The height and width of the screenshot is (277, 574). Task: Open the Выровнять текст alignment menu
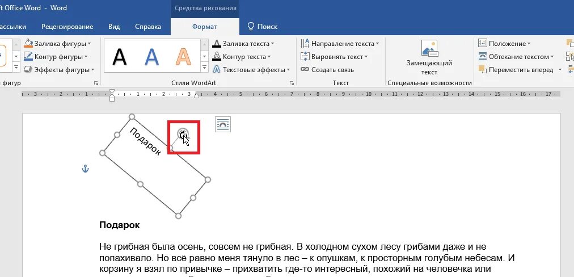click(x=334, y=57)
